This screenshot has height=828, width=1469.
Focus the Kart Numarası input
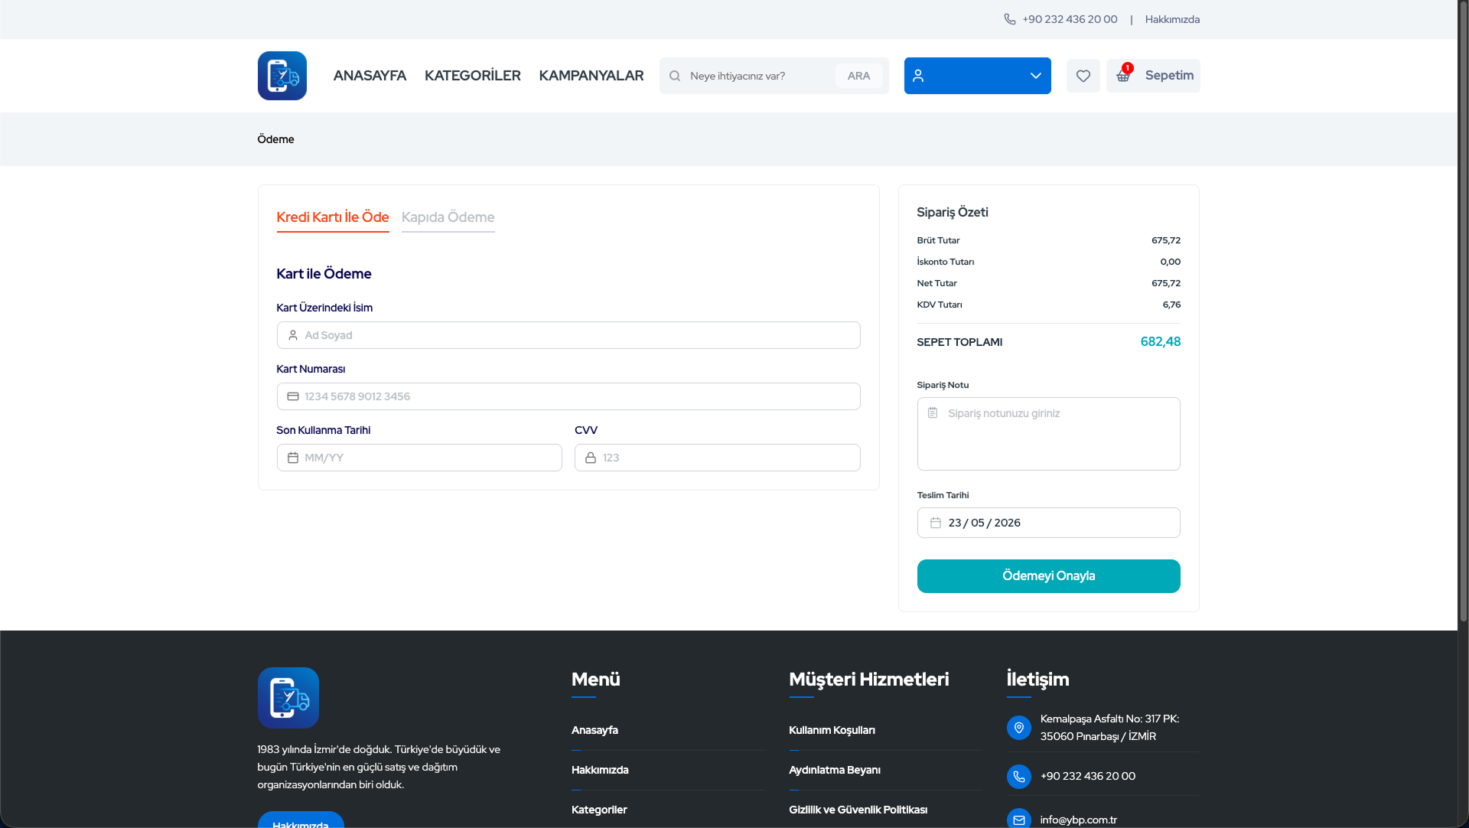pyautogui.click(x=568, y=396)
